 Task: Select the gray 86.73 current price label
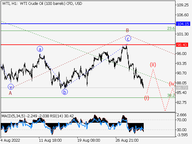click(182, 88)
